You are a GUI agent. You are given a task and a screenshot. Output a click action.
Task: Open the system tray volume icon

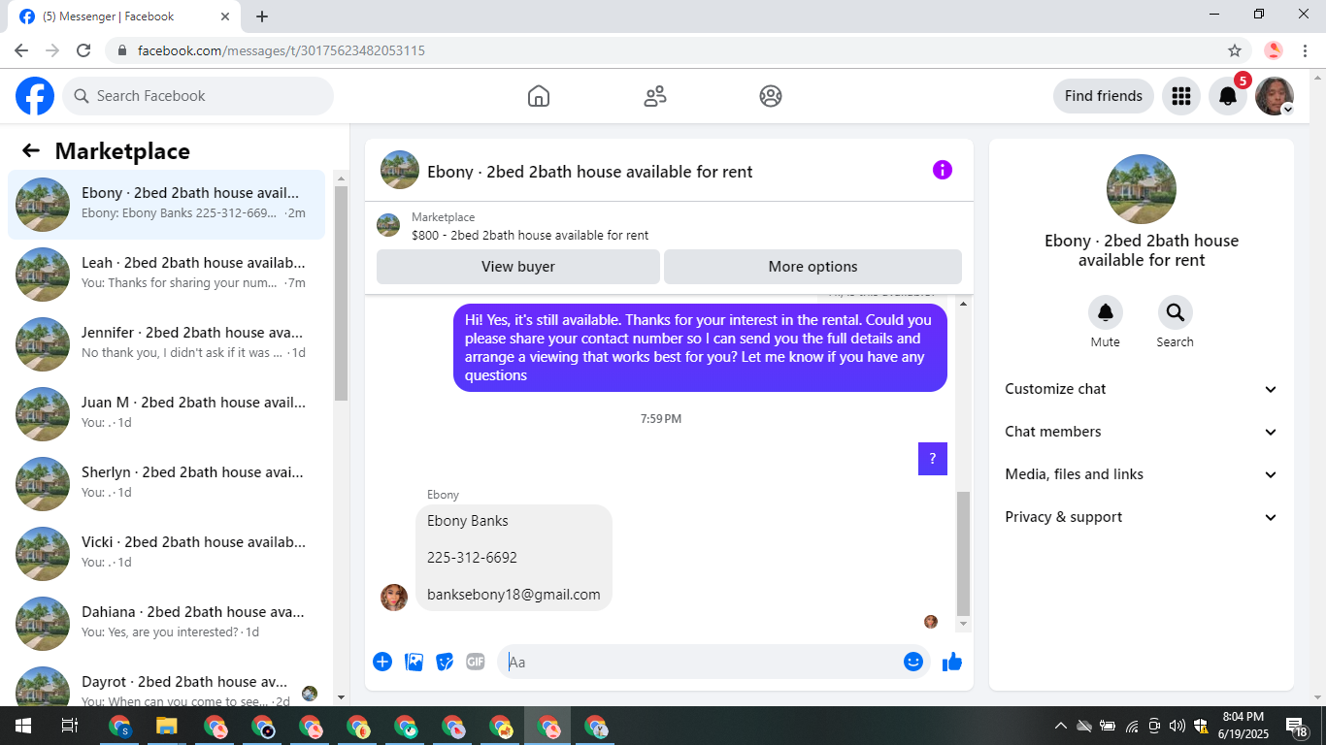click(1177, 726)
